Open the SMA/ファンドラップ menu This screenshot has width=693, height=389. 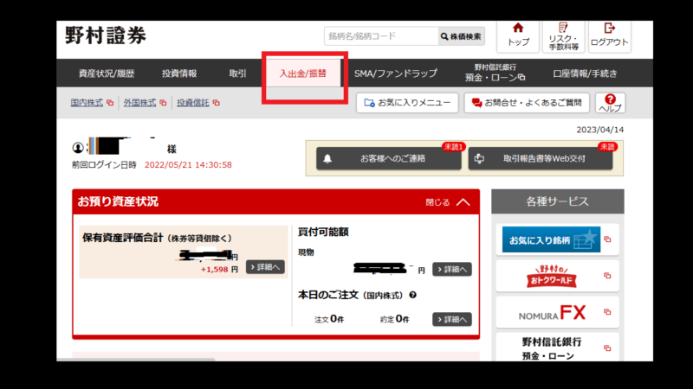(396, 73)
